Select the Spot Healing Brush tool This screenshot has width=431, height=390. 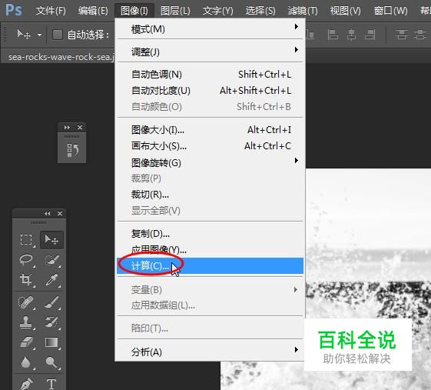click(x=26, y=302)
